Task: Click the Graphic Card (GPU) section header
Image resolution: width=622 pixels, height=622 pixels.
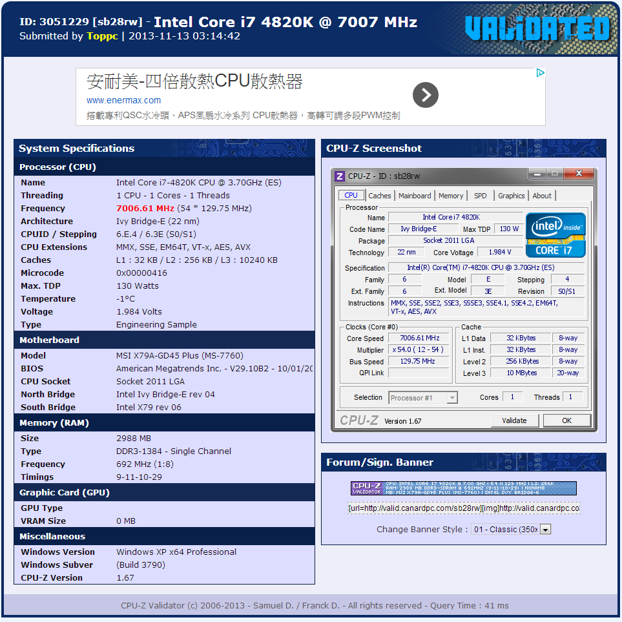Action: tap(165, 493)
